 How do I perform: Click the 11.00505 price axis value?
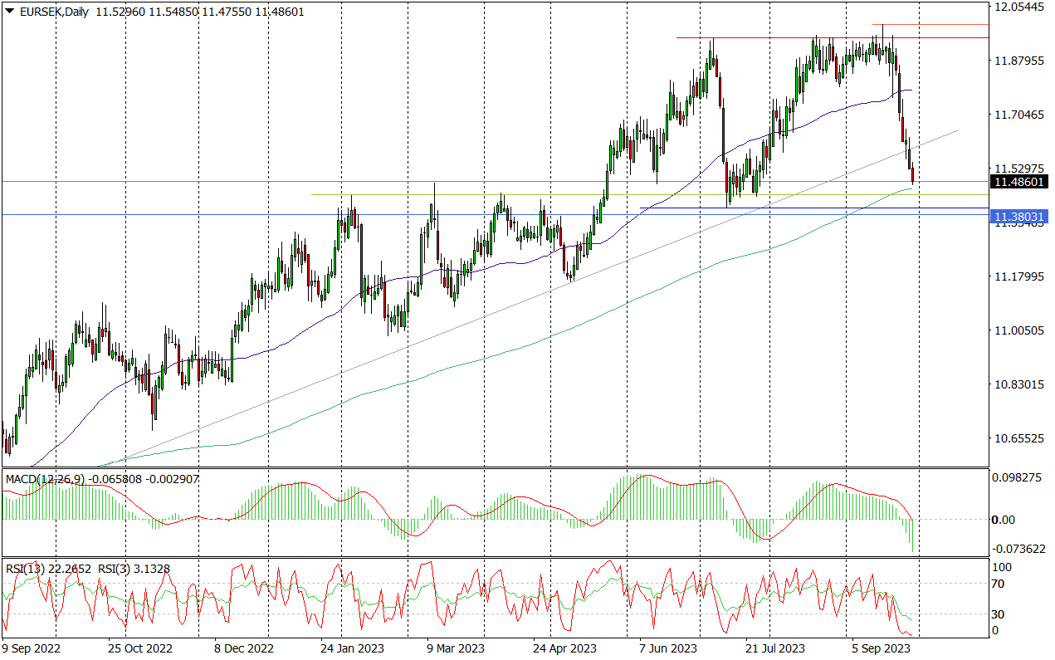[1018, 330]
